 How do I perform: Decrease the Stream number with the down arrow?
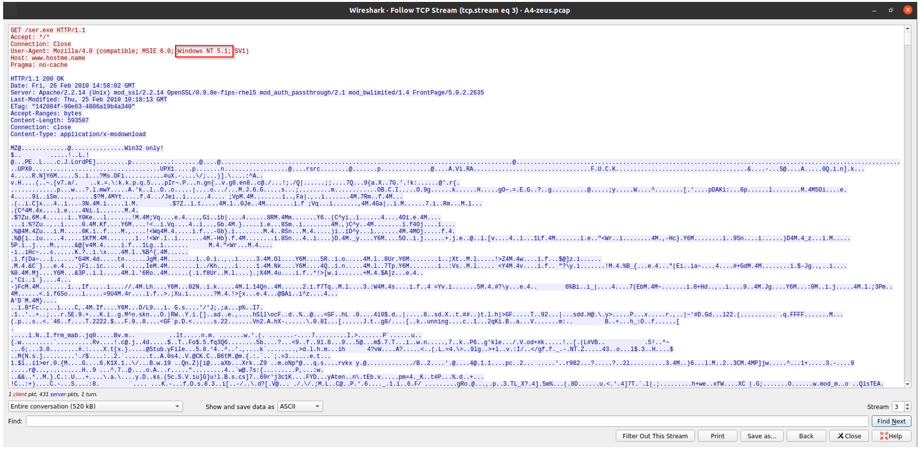tap(907, 410)
